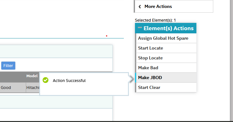This screenshot has width=233, height=122.
Task: Choose Assign Global Hot Spare
Action: point(166,38)
